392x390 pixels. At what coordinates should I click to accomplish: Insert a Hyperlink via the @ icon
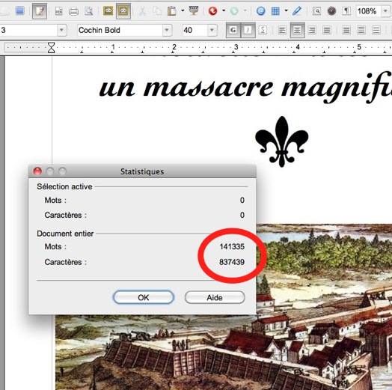261,10
